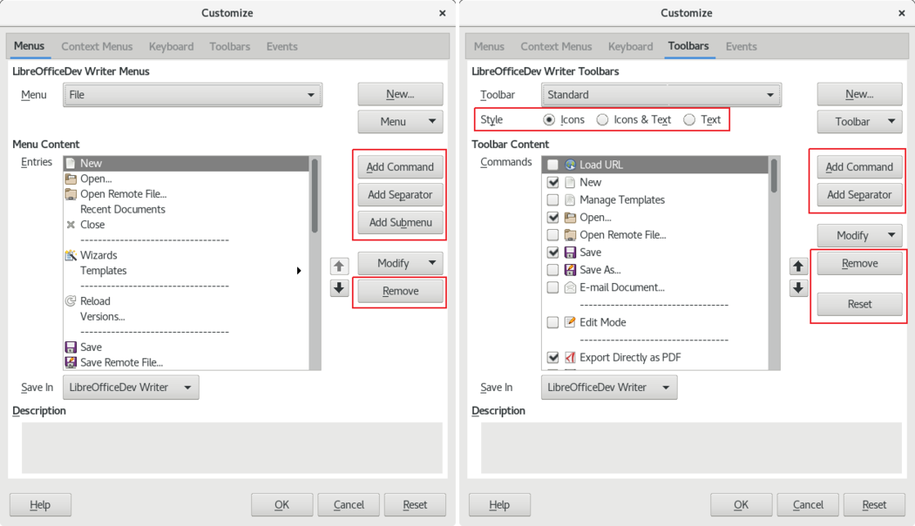Open the Modify dropdown in the Menus dialog

point(400,263)
